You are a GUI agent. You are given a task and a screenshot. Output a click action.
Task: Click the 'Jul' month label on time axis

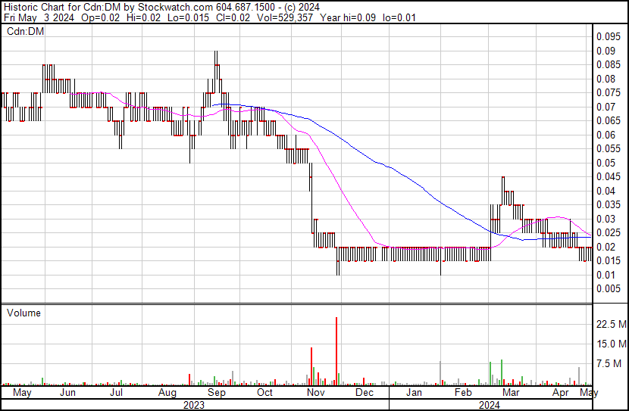pyautogui.click(x=116, y=393)
